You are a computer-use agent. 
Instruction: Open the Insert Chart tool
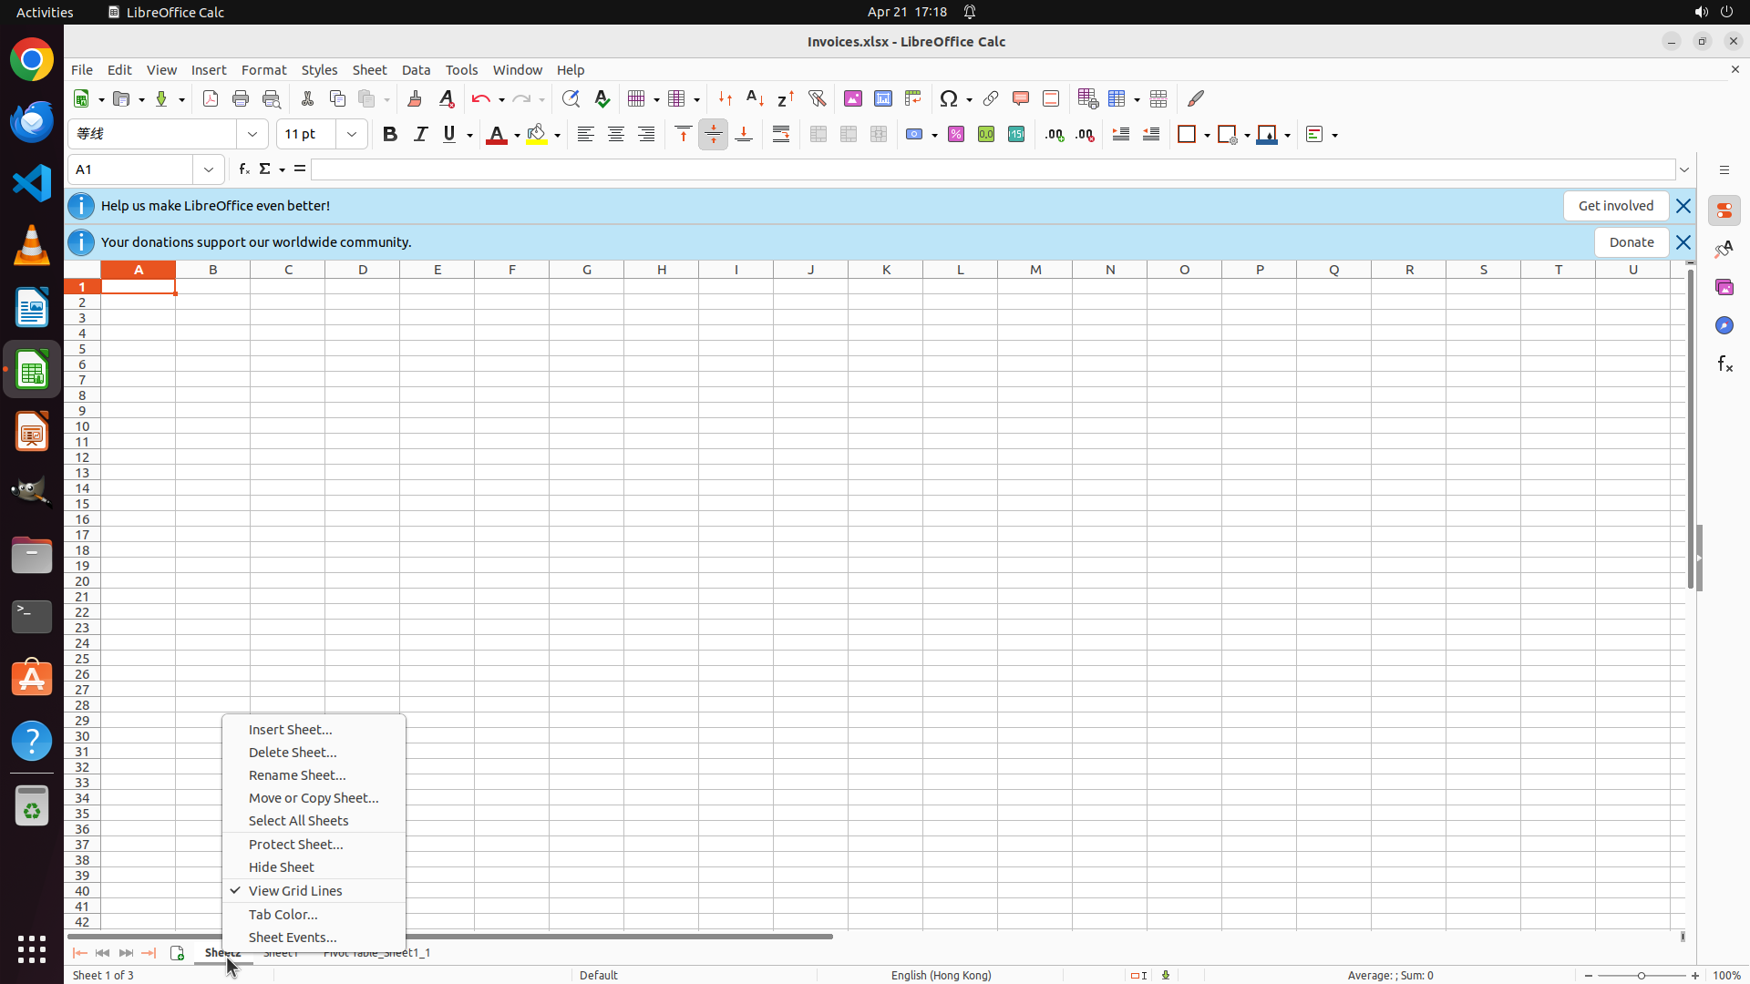882,98
